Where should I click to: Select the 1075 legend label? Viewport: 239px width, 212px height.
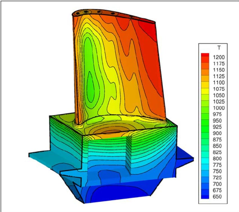[219, 89]
